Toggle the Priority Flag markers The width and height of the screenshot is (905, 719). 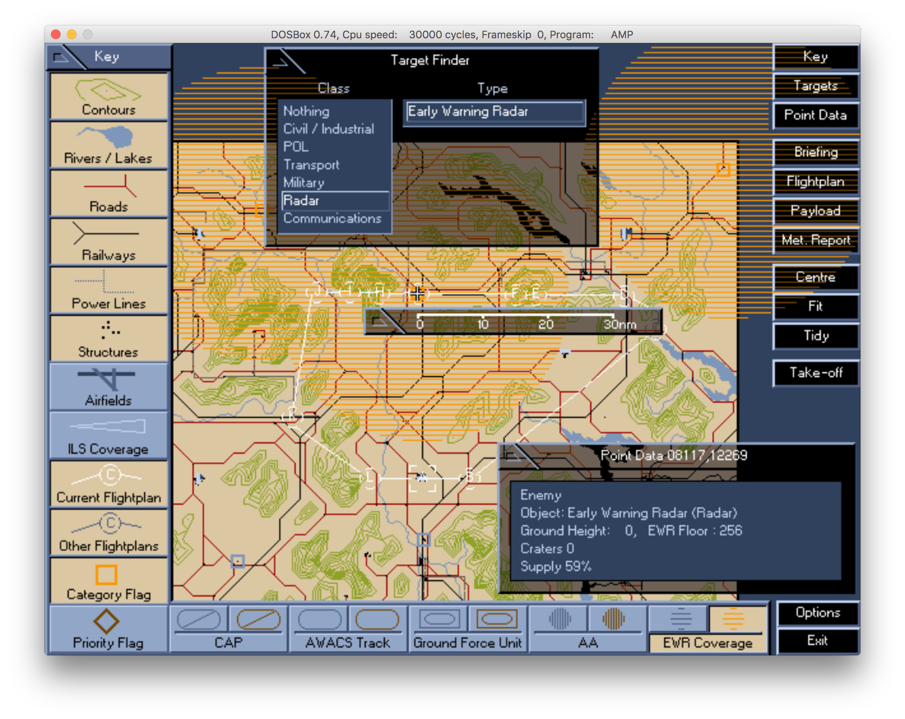coord(108,629)
